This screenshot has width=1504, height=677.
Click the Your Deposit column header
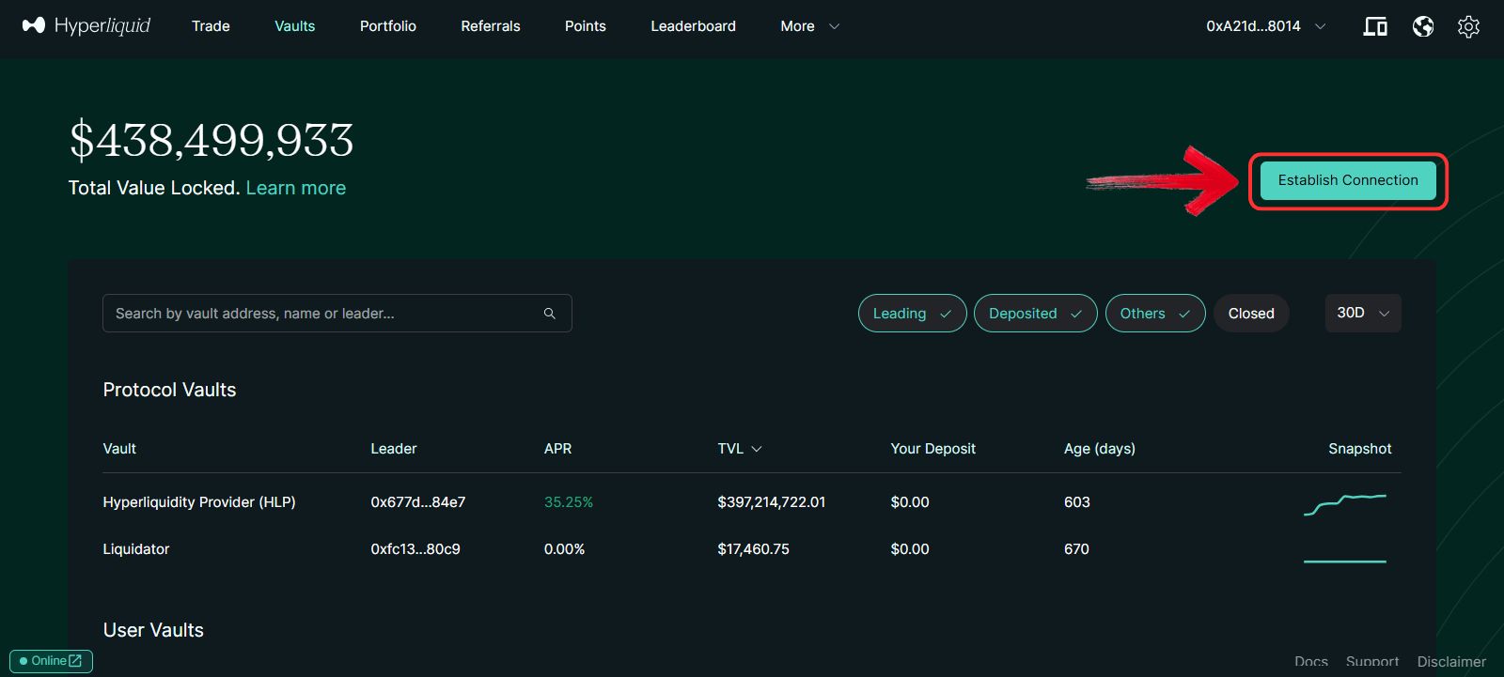[933, 449]
